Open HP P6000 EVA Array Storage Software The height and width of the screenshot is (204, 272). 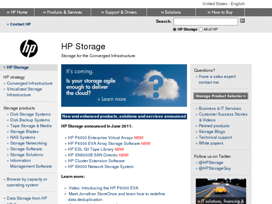tap(104, 144)
